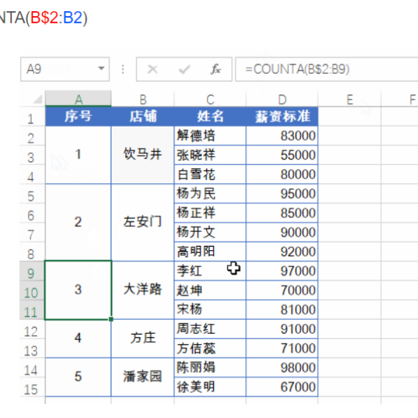Select column A header

[78, 100]
